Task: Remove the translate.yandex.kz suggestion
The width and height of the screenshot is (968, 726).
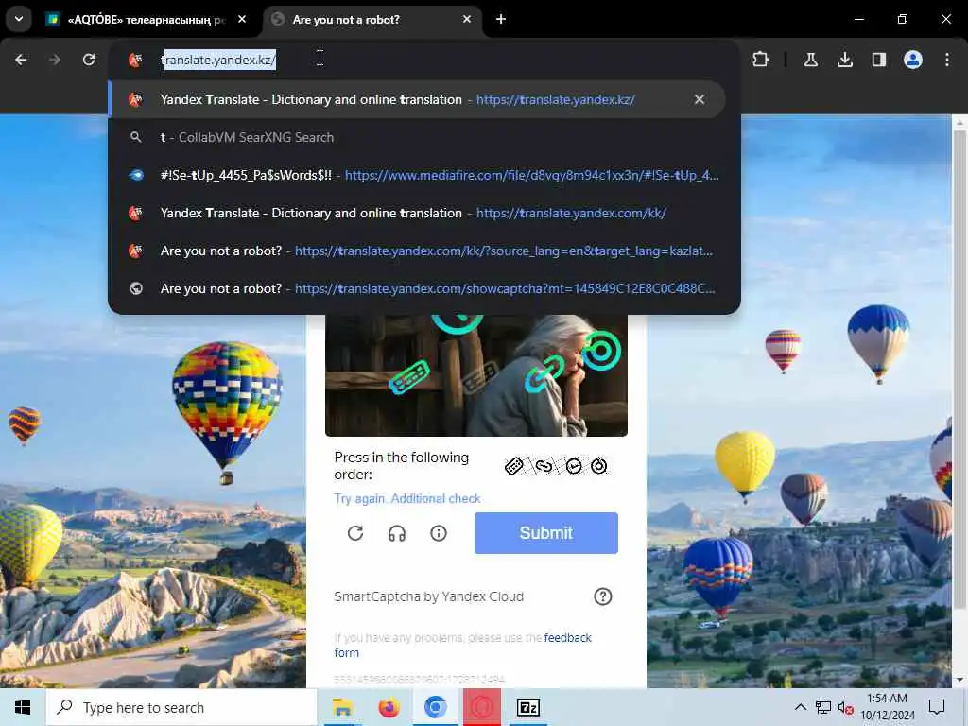Action: [699, 99]
